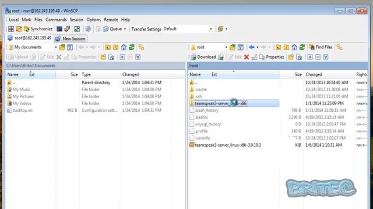The width and height of the screenshot is (373, 209).
Task: Go to local parent directory icon
Action: pos(108,48)
